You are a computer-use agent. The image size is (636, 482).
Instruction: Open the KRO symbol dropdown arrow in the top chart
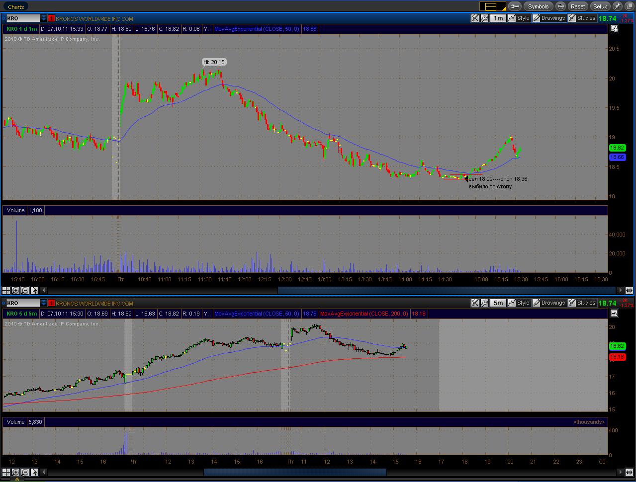pyautogui.click(x=44, y=18)
